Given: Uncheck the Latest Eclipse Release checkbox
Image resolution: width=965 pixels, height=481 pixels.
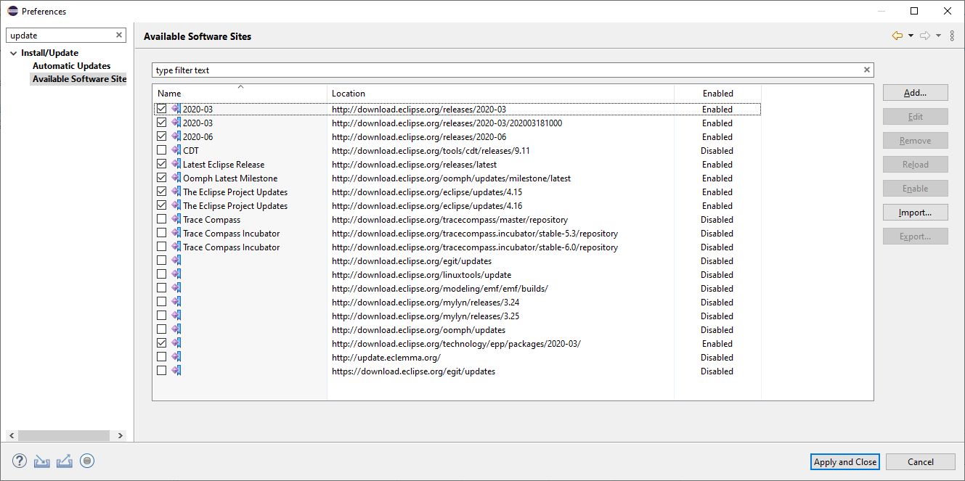Looking at the screenshot, I should (161, 164).
